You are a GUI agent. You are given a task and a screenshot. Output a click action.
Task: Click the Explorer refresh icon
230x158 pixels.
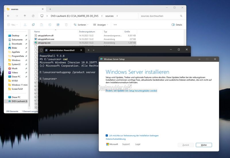coord(33,16)
